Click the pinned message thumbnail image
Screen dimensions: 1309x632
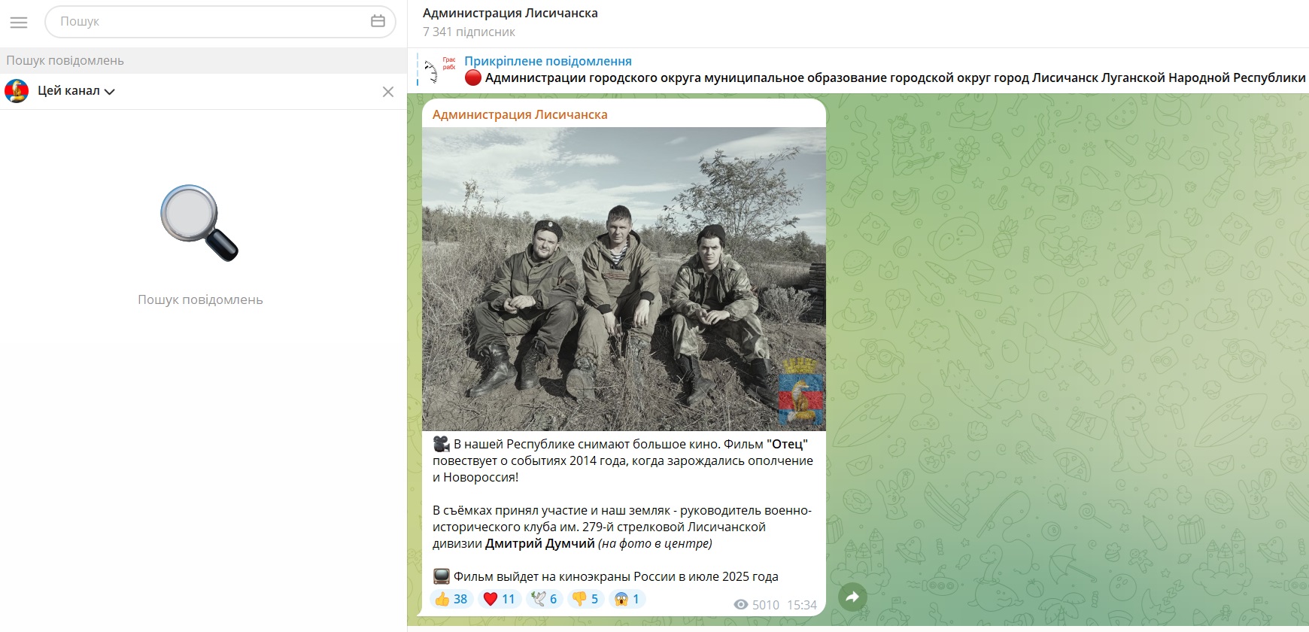441,70
